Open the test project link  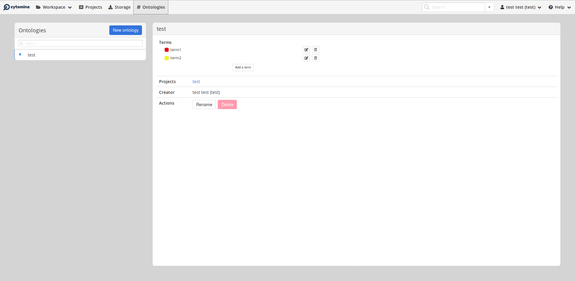196,81
